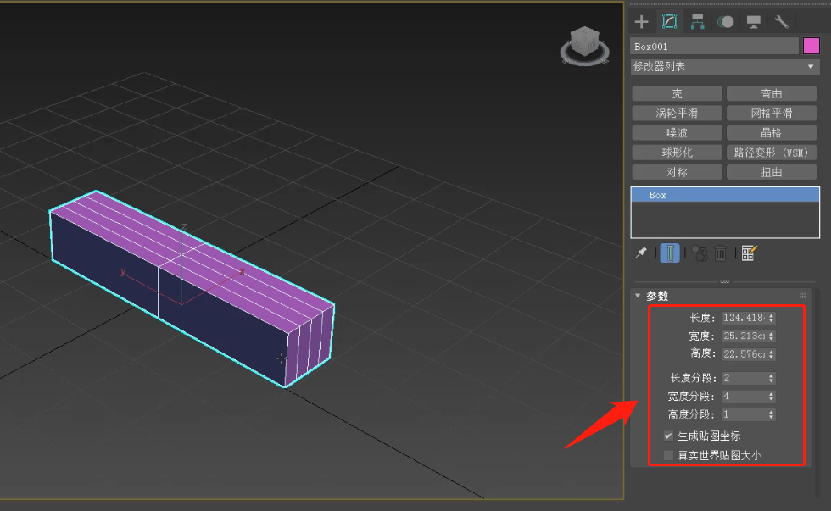Click Make Unique icon

[x=699, y=253]
